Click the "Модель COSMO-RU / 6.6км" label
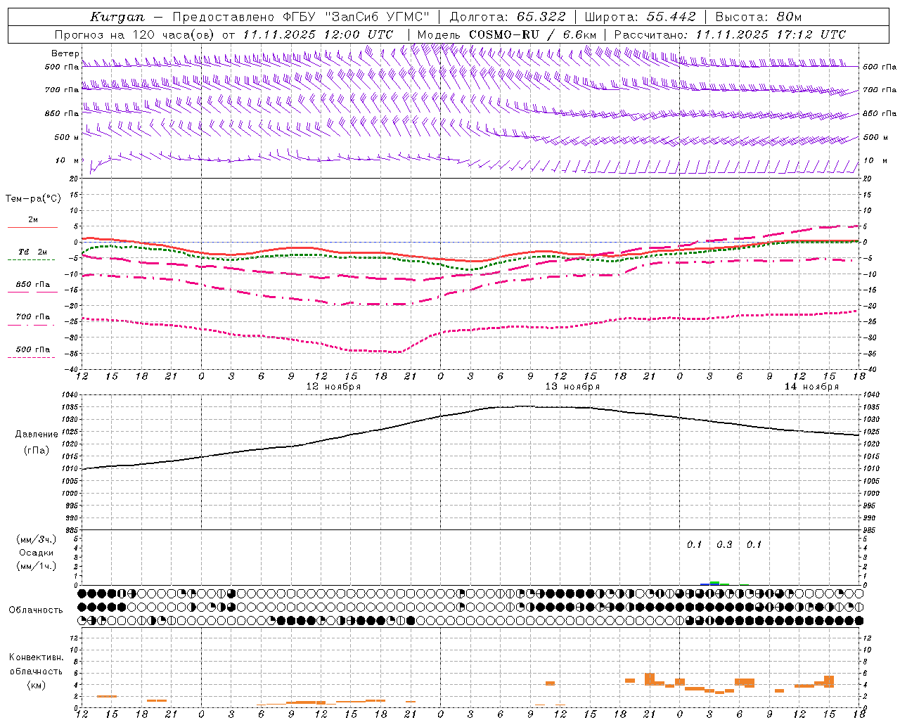 point(507,34)
